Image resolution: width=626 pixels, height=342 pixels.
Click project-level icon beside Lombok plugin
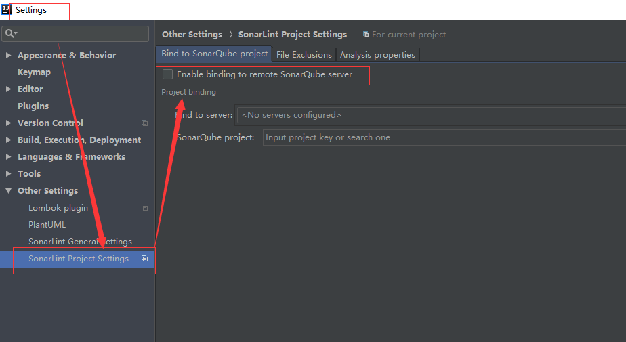click(144, 207)
